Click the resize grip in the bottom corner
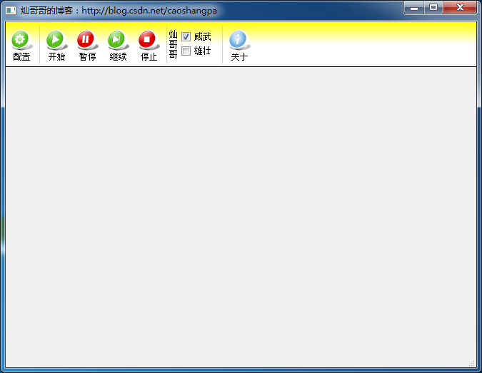The width and height of the screenshot is (482, 373). click(472, 364)
